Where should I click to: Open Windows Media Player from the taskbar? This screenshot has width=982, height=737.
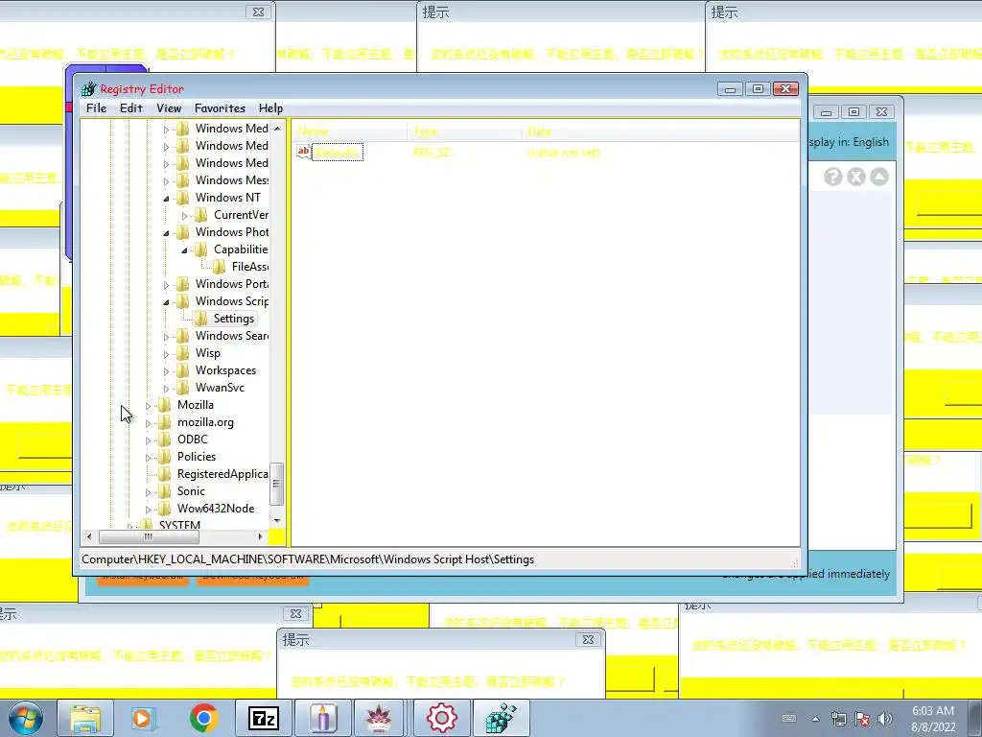pyautogui.click(x=144, y=718)
